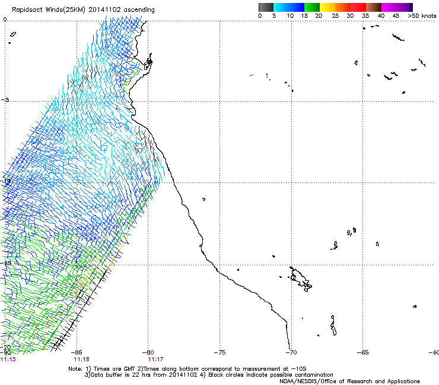The width and height of the screenshot is (439, 385).
Task: Select the green 15-20 knots color swatch
Action: tap(312, 7)
